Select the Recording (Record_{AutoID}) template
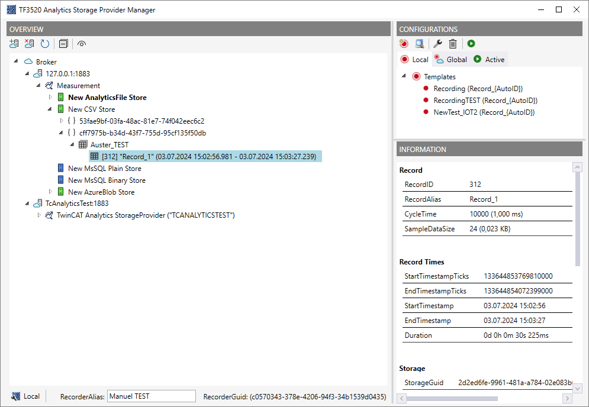Image resolution: width=589 pixels, height=407 pixels. 478,89
